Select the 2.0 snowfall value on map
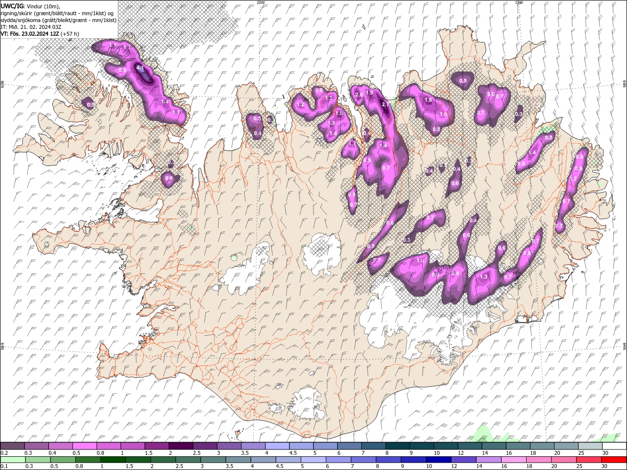 tap(359, 94)
